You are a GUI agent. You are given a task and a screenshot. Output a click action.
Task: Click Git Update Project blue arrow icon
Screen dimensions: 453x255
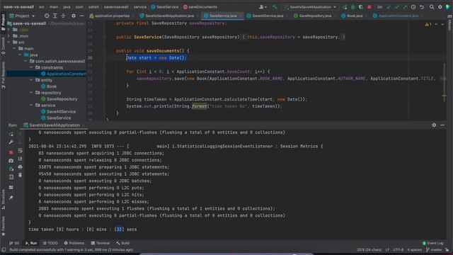pyautogui.click(x=389, y=7)
